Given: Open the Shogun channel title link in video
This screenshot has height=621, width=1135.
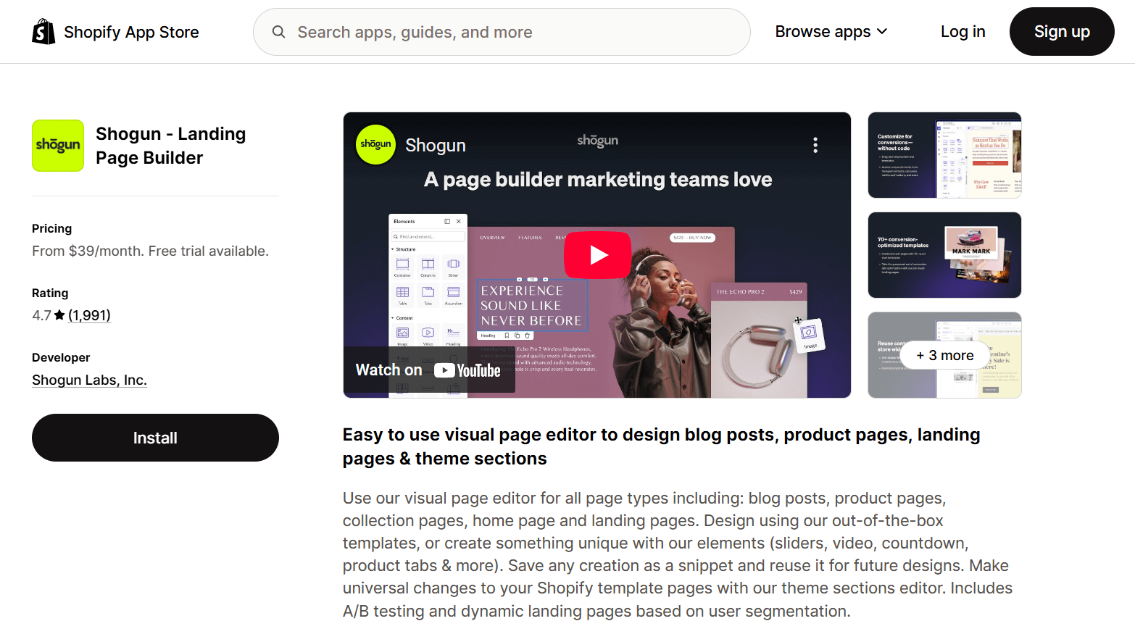Looking at the screenshot, I should pos(435,145).
